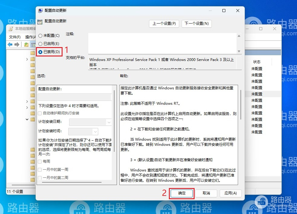The width and height of the screenshot is (297, 214).
Task: Maximize the background Group Policy Editor window
Action: click(x=261, y=29)
